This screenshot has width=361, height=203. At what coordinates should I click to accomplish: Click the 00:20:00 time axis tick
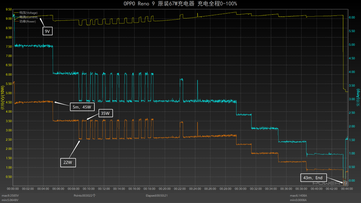coord(165,189)
